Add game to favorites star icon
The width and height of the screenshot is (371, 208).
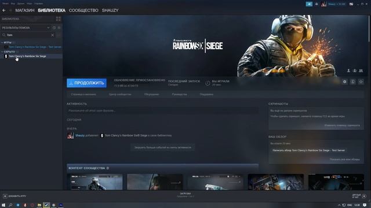[x=361, y=81]
